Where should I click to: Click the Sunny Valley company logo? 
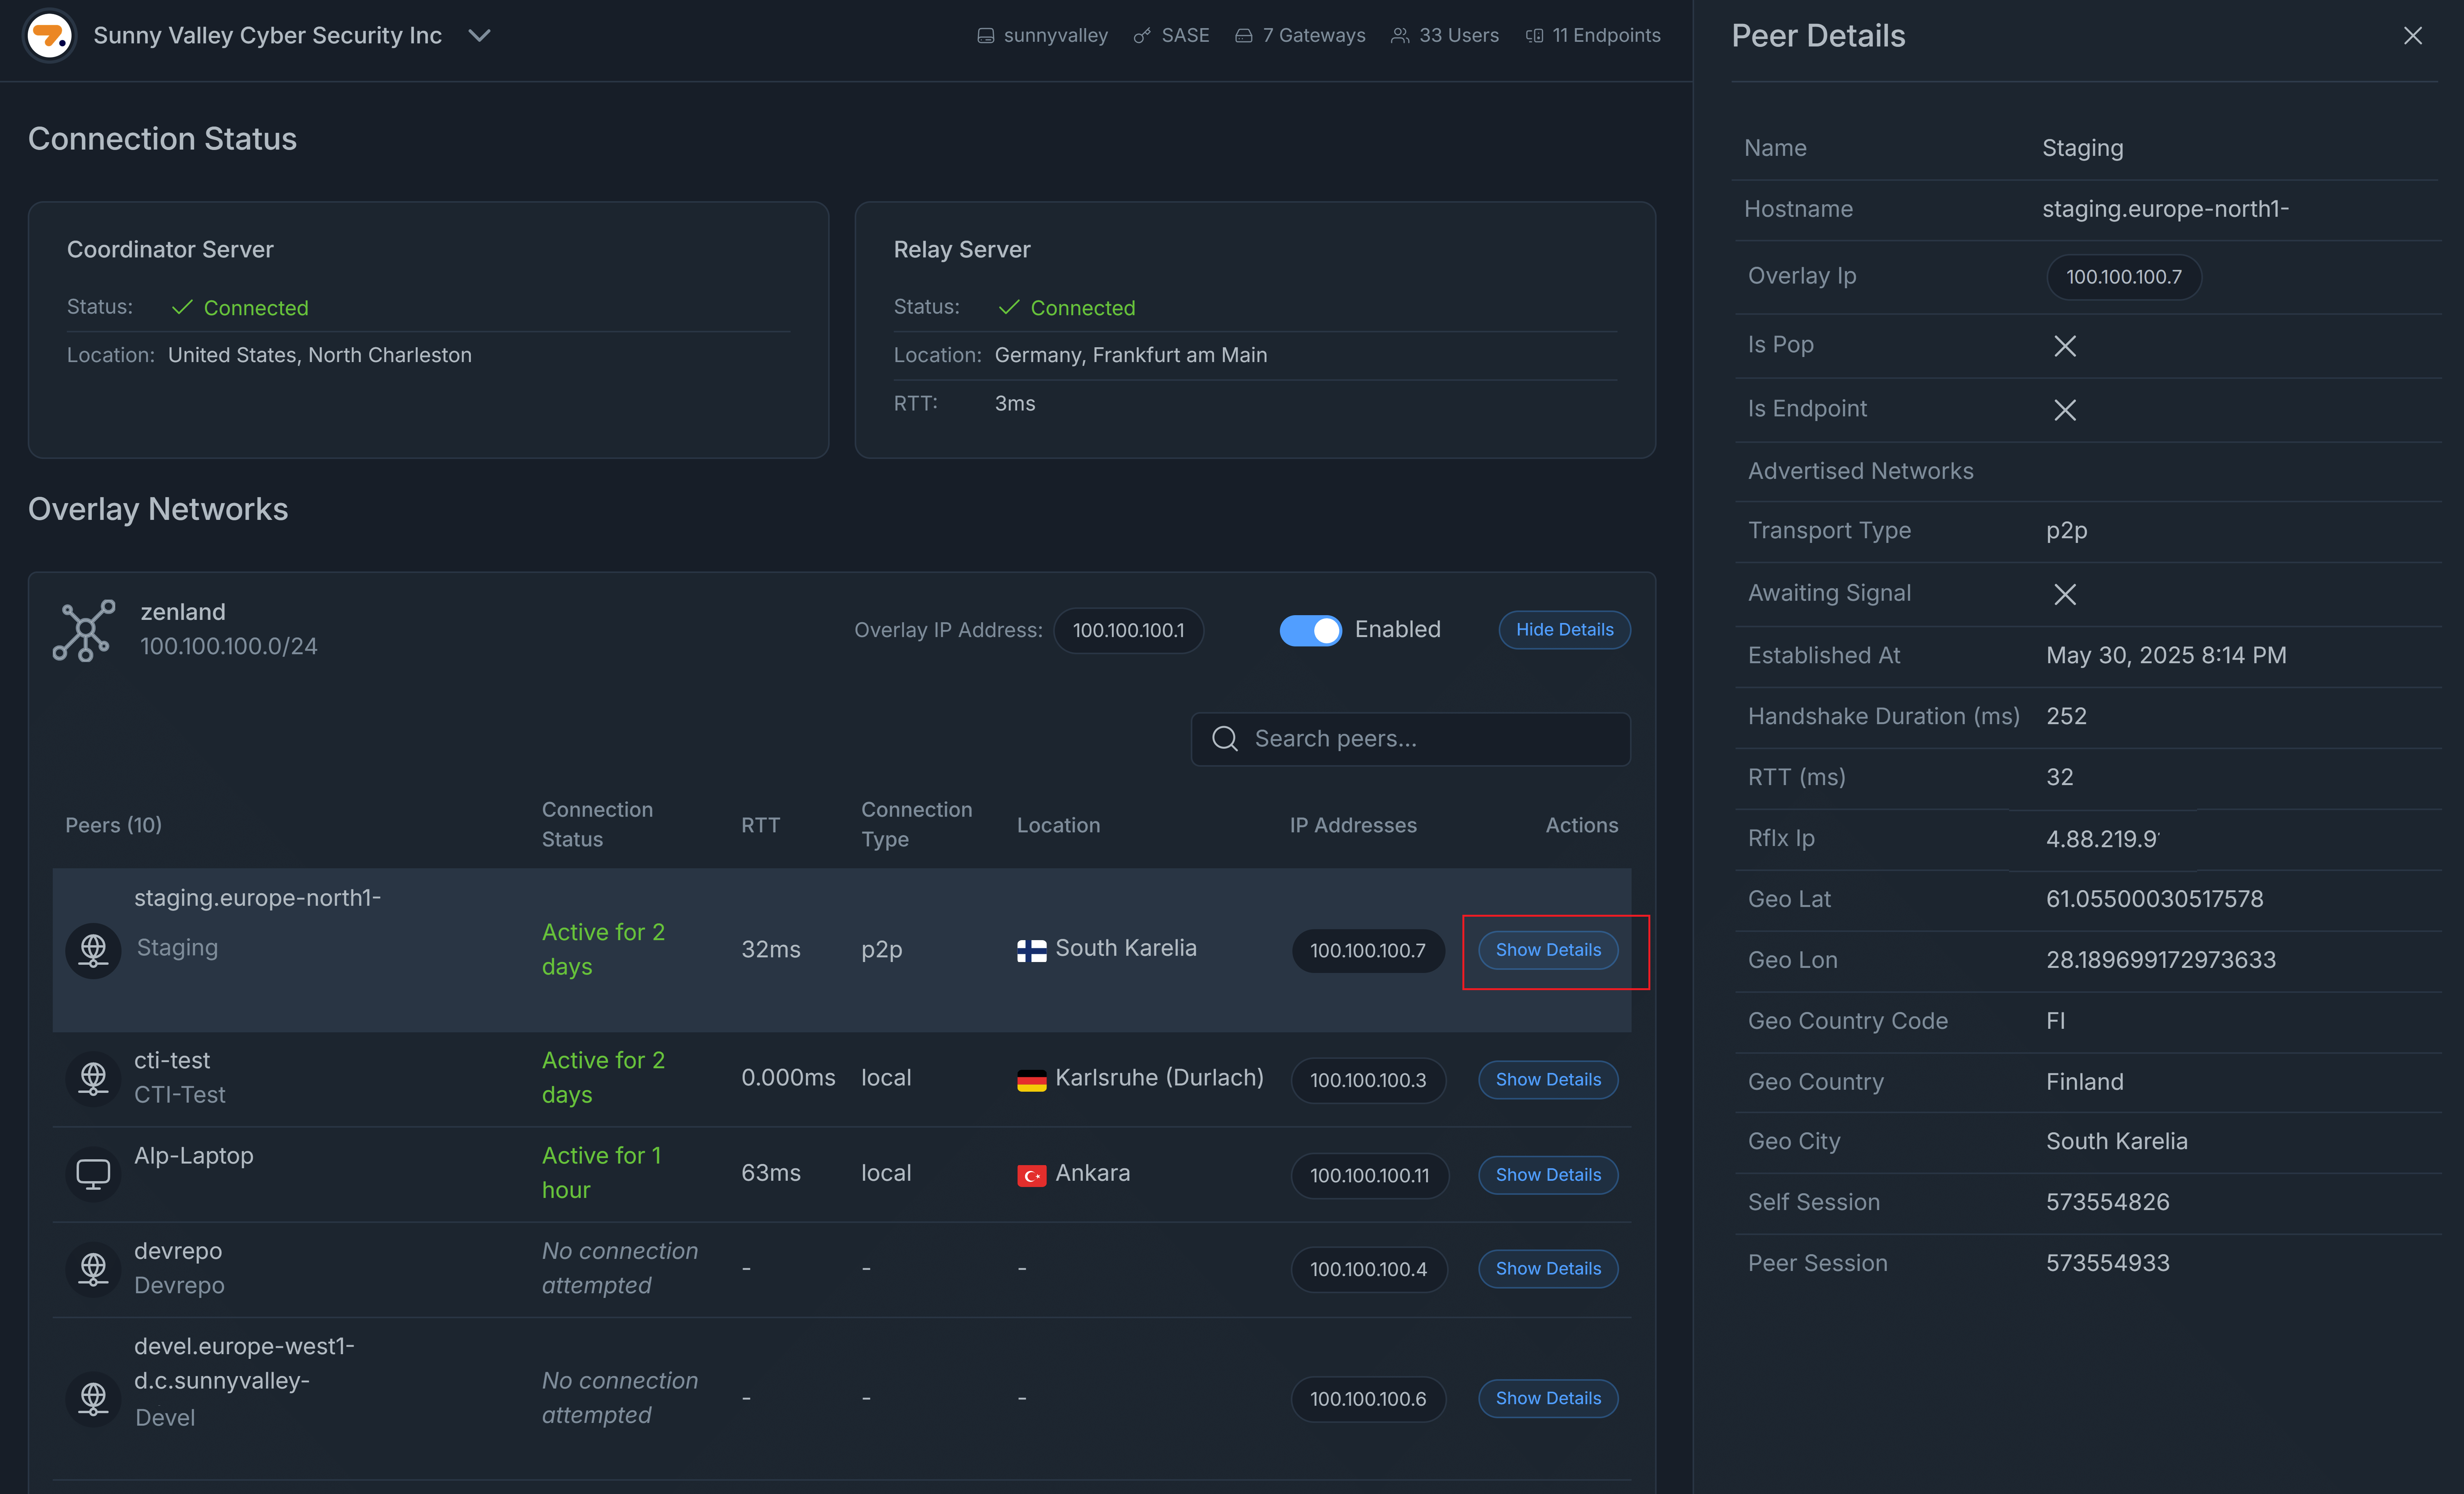click(49, 36)
